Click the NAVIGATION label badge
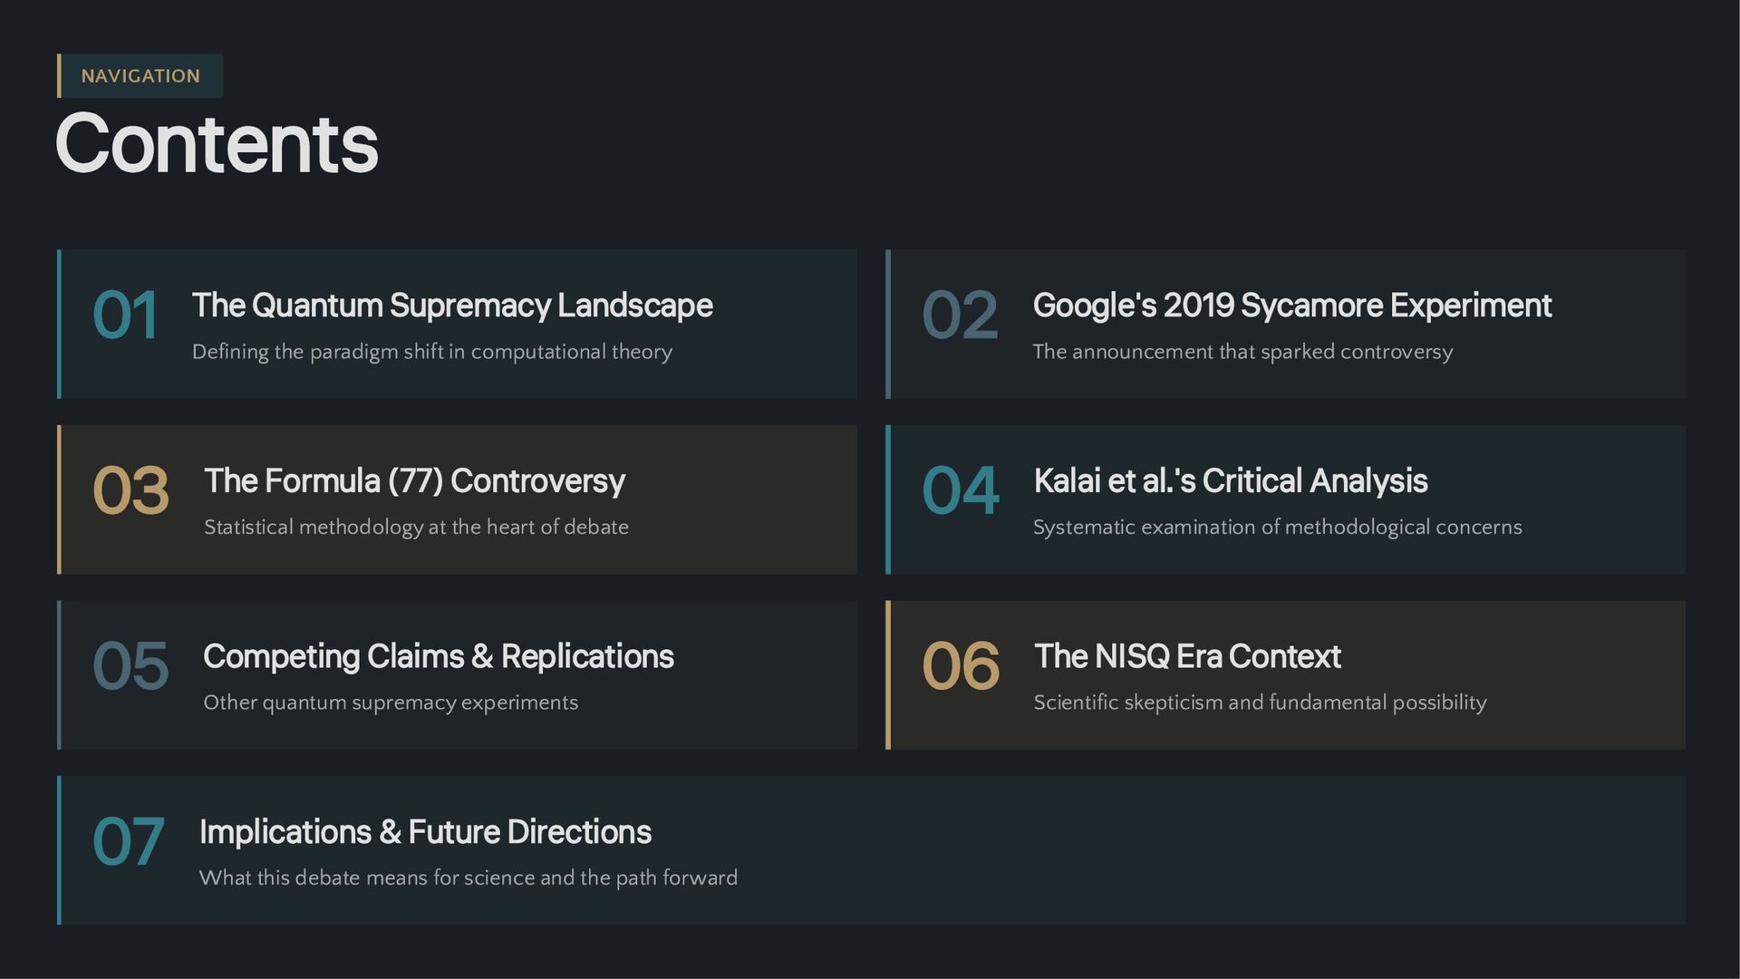1740x979 pixels. [140, 76]
